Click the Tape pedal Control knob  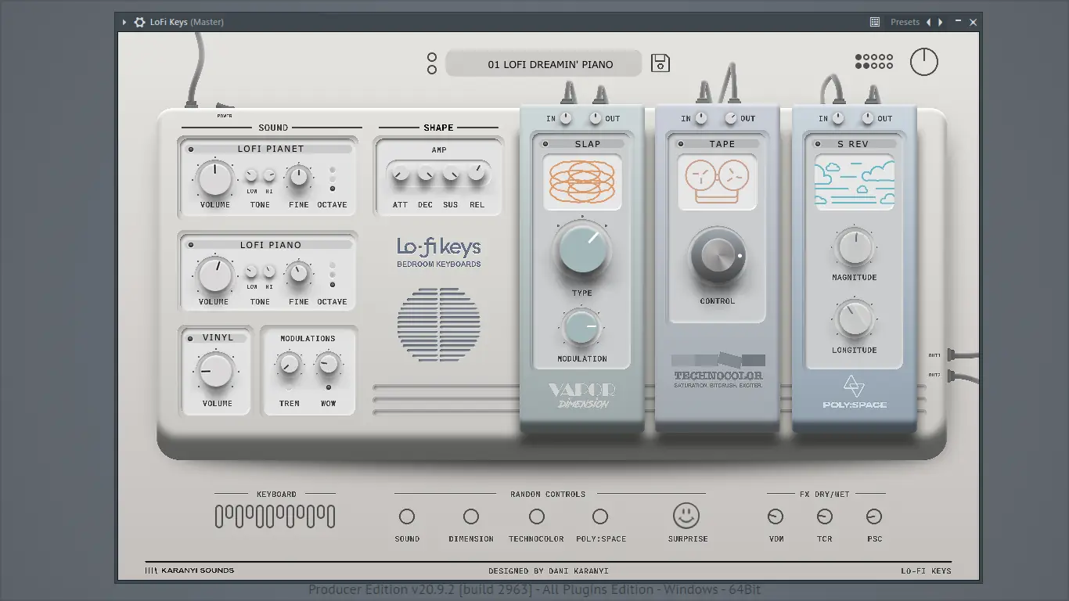tap(718, 256)
